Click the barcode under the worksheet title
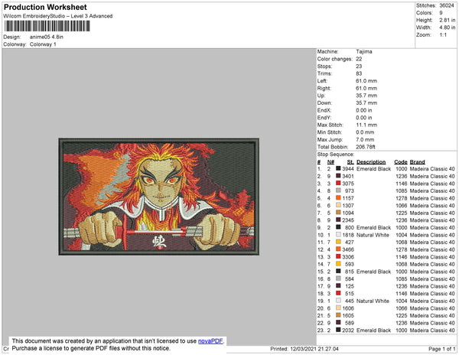Image resolution: width=459 pixels, height=355 pixels. point(47,26)
